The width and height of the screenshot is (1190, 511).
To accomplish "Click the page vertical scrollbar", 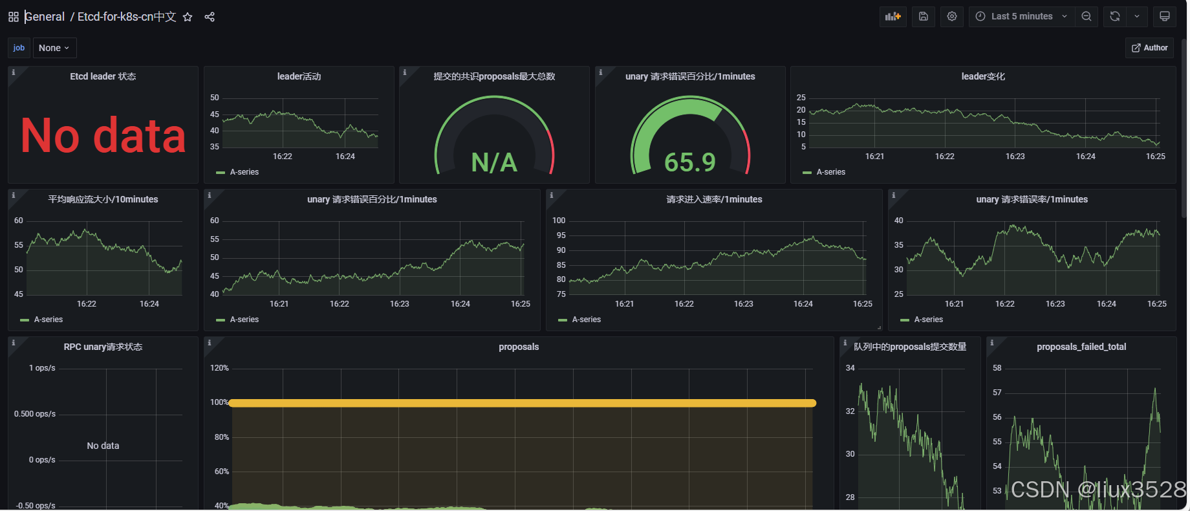I will tap(1185, 129).
